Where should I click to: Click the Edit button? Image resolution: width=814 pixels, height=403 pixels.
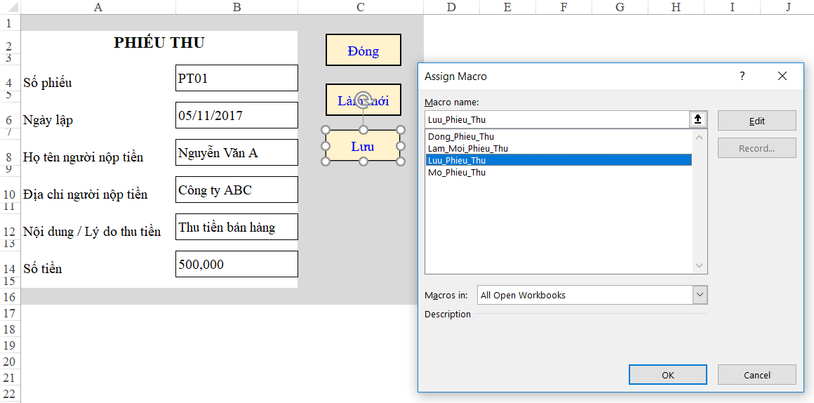(x=757, y=121)
